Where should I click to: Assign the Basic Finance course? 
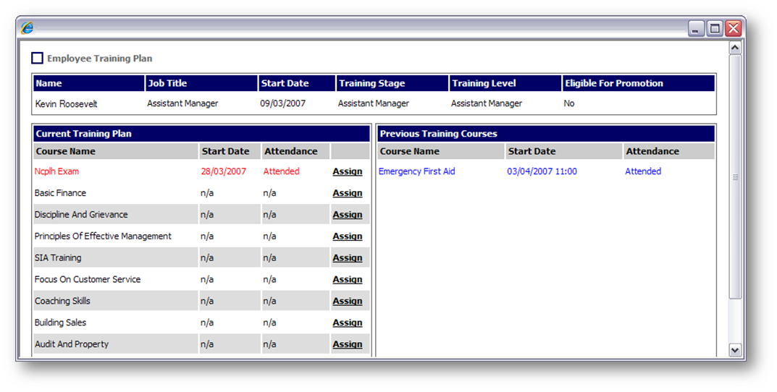click(347, 193)
